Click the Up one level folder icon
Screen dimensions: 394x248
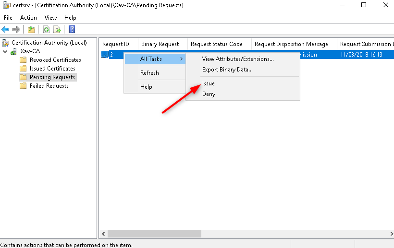coord(31,29)
